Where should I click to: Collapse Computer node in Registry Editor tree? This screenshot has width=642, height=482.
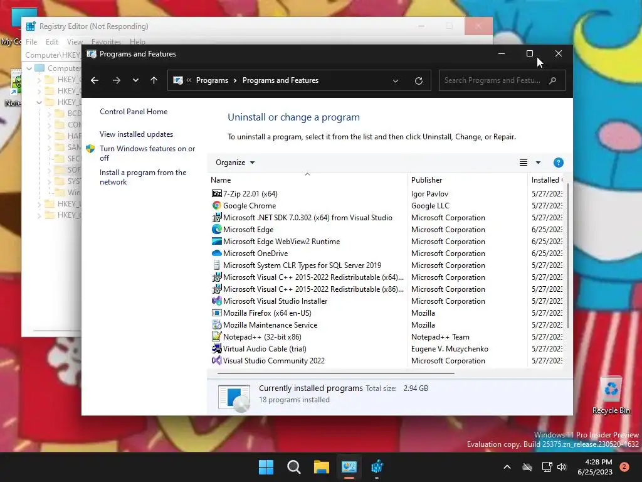coord(29,68)
